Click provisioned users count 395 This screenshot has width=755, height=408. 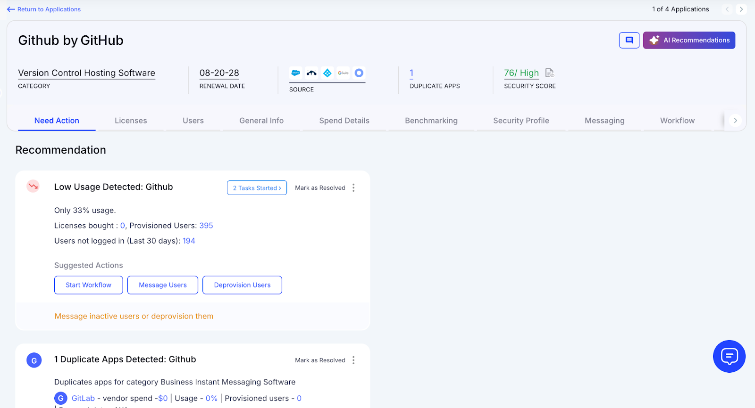[206, 226]
